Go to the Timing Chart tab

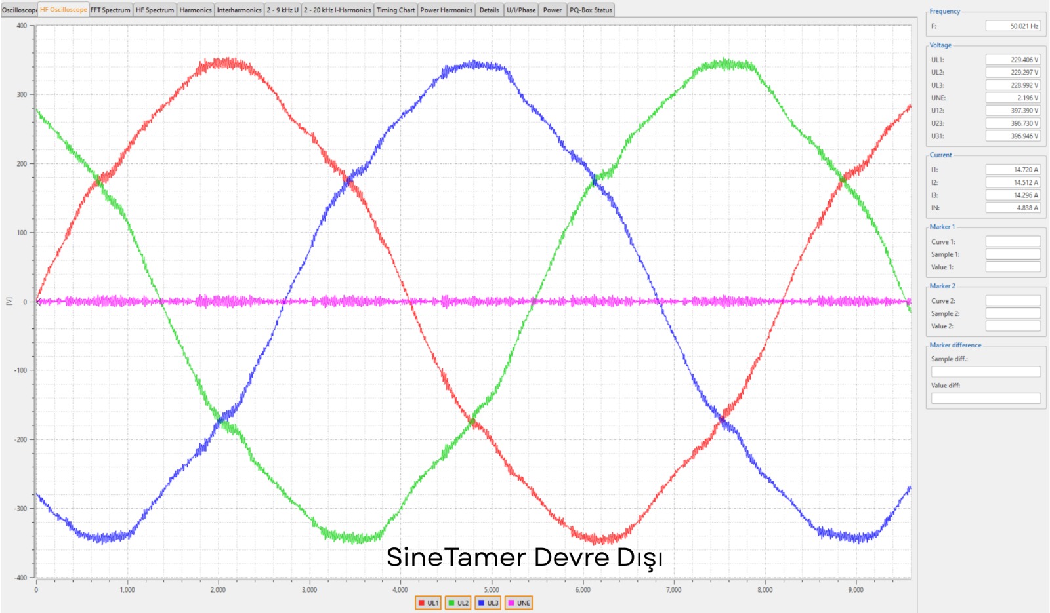coord(395,10)
